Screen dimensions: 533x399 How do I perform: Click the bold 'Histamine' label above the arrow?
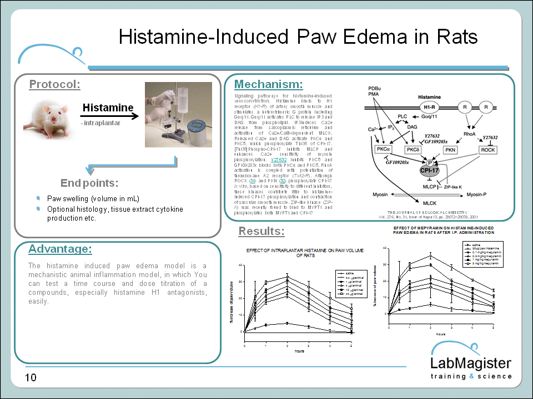pyautogui.click(x=108, y=108)
